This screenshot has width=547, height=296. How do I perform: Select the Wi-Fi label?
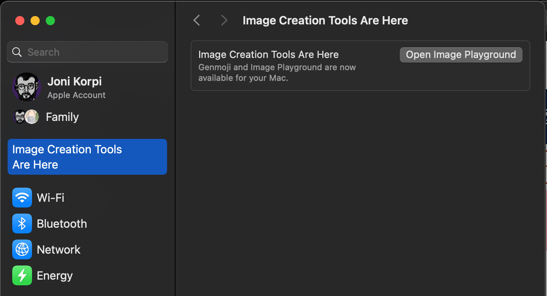coord(50,198)
